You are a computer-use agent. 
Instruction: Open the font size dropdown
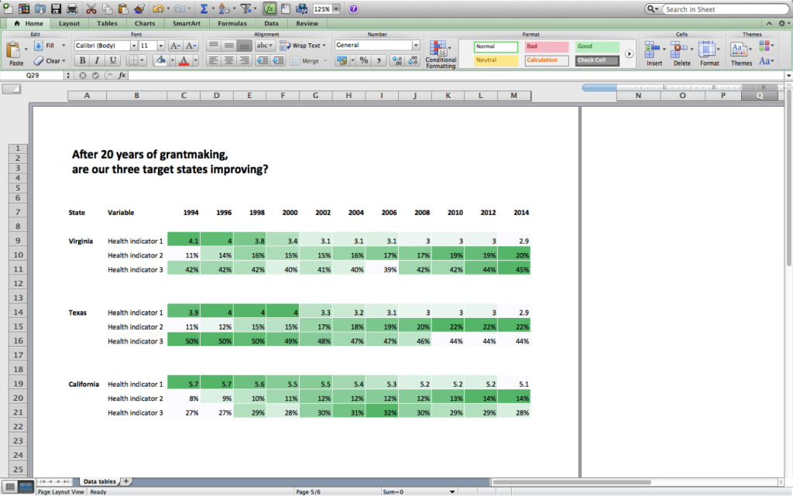(x=161, y=46)
